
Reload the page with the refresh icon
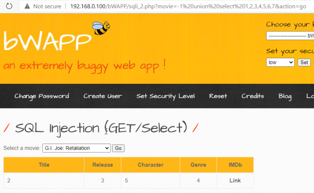tap(9, 6)
